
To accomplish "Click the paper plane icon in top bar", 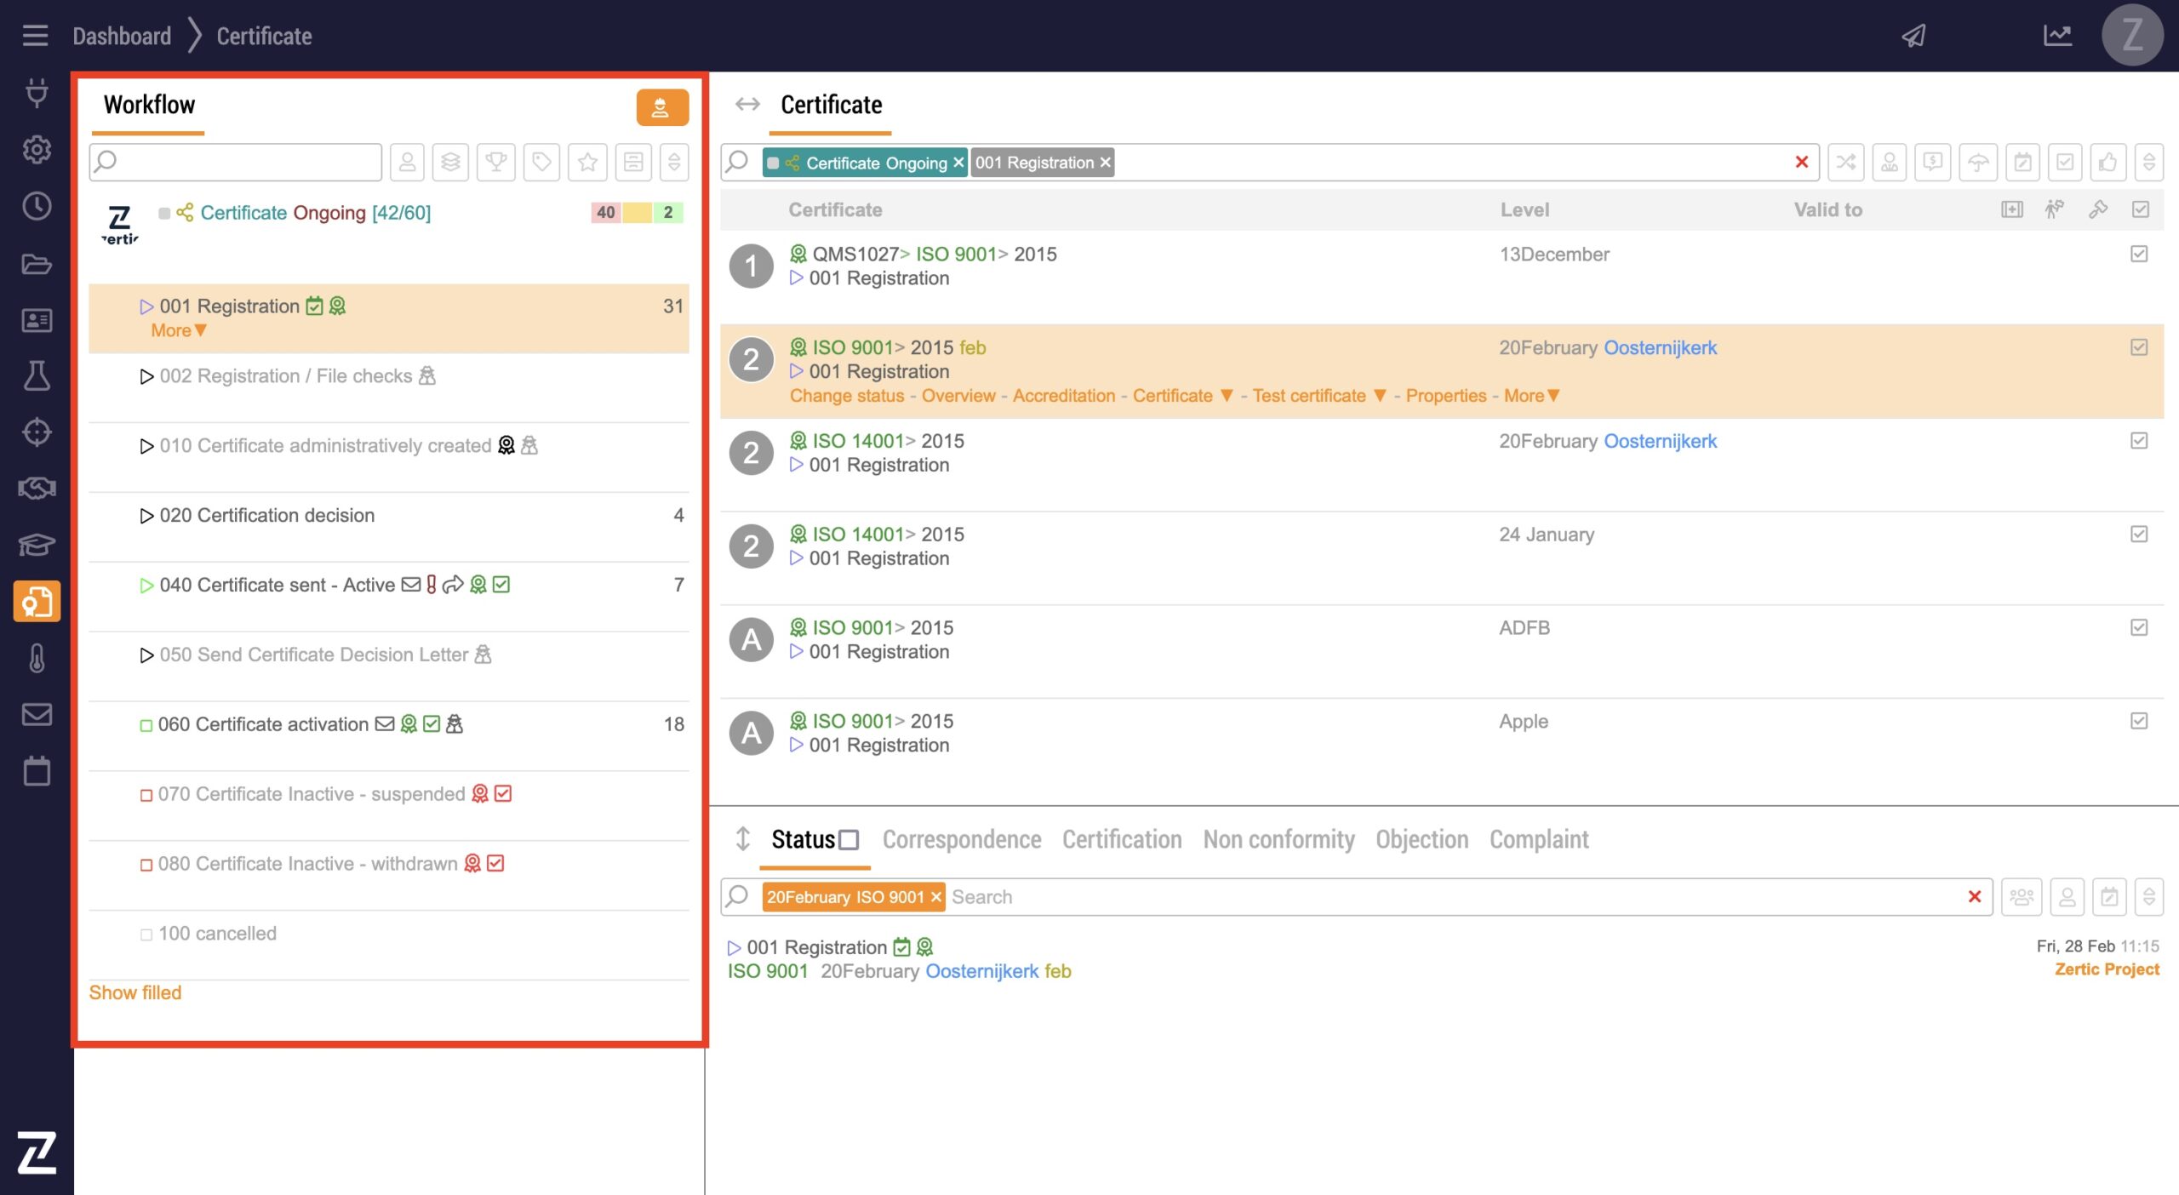I will pyautogui.click(x=1914, y=36).
